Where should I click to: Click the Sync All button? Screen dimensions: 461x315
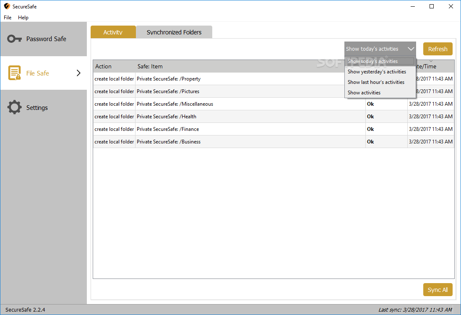pos(438,290)
